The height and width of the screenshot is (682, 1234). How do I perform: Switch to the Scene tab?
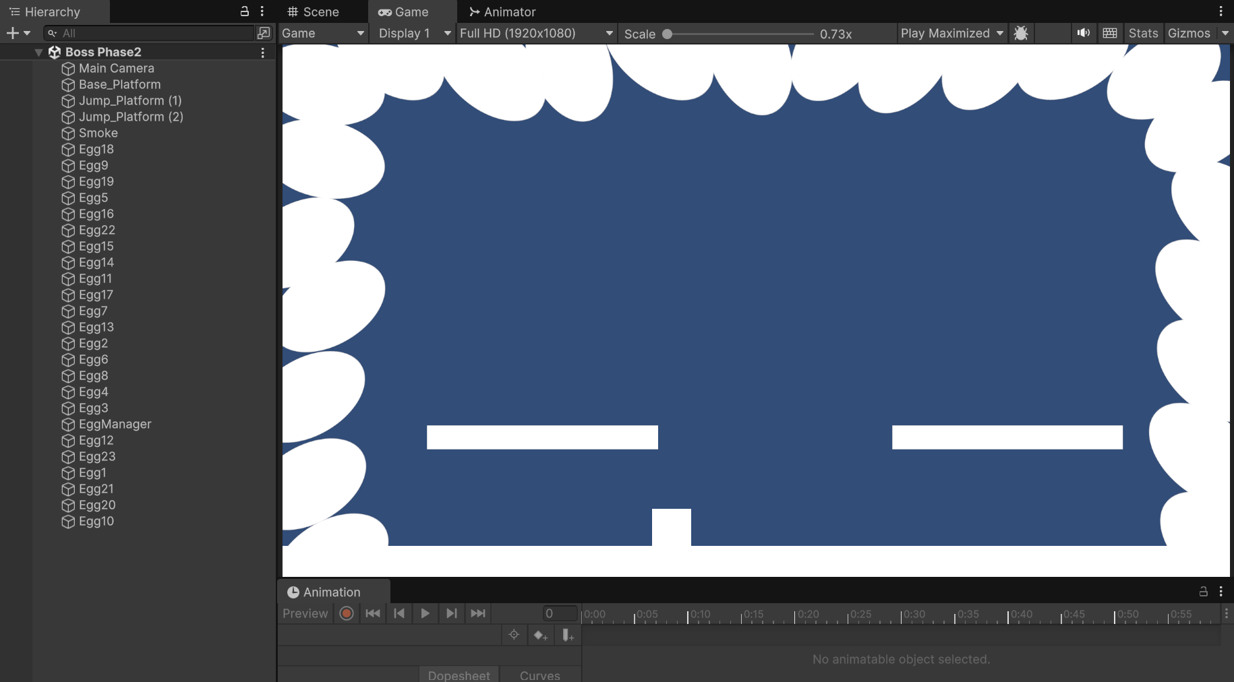pyautogui.click(x=314, y=11)
